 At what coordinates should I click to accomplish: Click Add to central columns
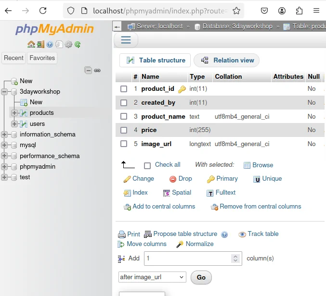tap(164, 207)
